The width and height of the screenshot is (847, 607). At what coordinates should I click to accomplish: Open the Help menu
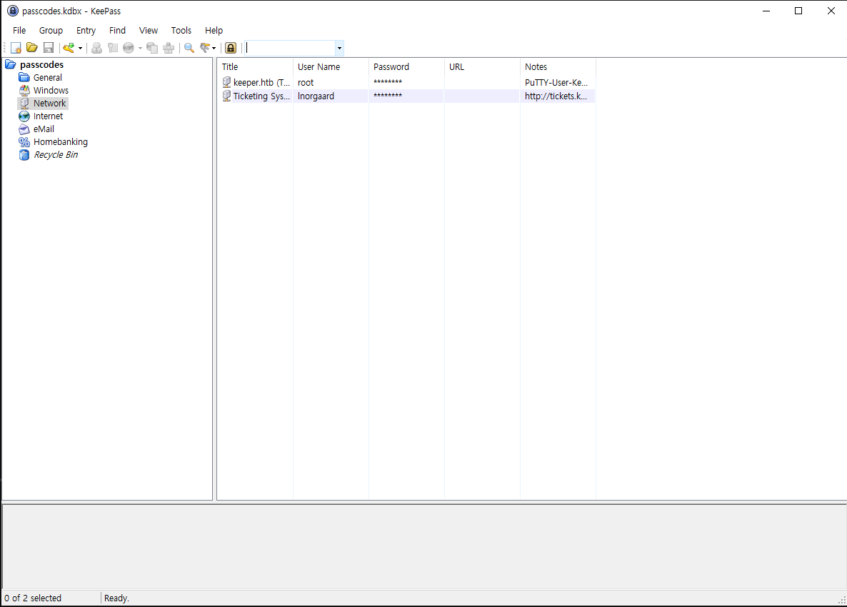pyautogui.click(x=214, y=30)
